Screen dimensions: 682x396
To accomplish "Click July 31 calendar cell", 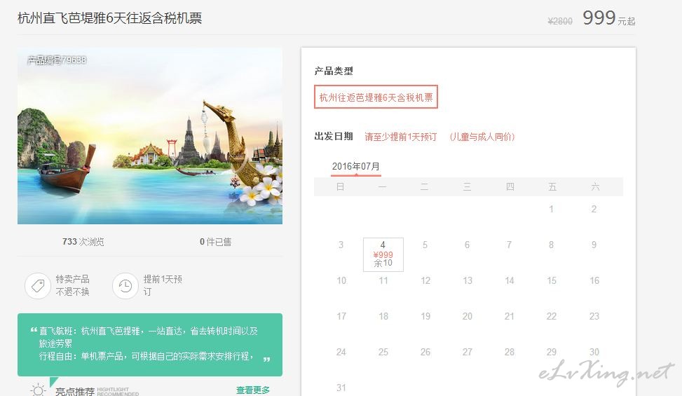I will 341,388.
